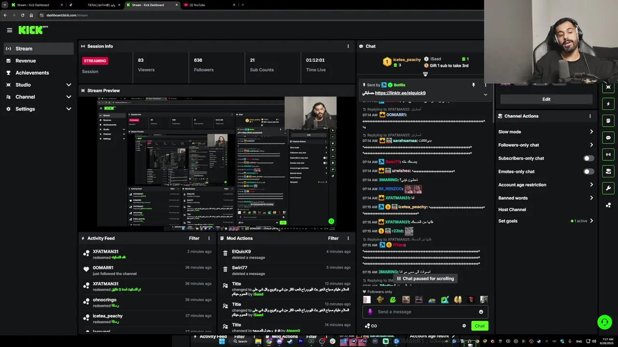This screenshot has width=618, height=347.
Task: Expand the Studio sidebar section
Action: pyautogui.click(x=69, y=85)
